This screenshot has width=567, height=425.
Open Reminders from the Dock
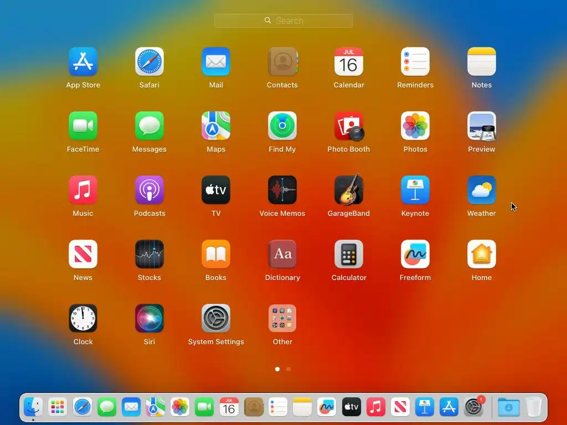(x=278, y=407)
